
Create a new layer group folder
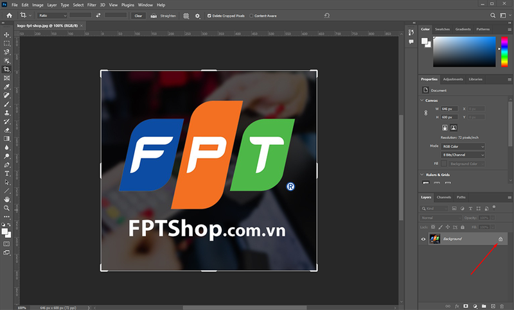(484, 306)
